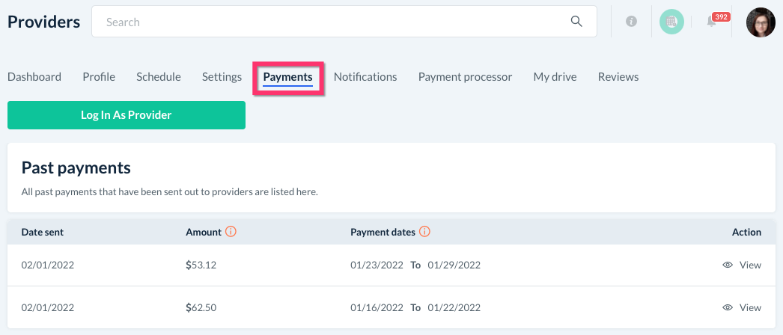
Task: Click the search magnifier icon
Action: tap(576, 22)
